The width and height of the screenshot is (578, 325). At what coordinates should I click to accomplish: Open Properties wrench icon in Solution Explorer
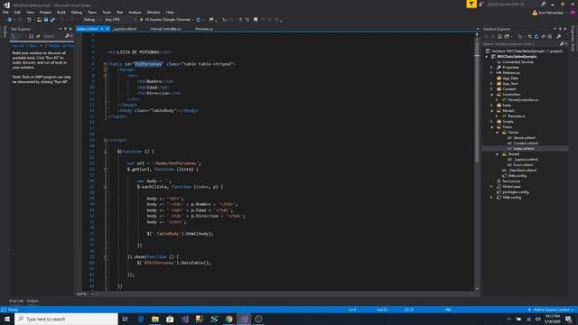click(x=559, y=36)
